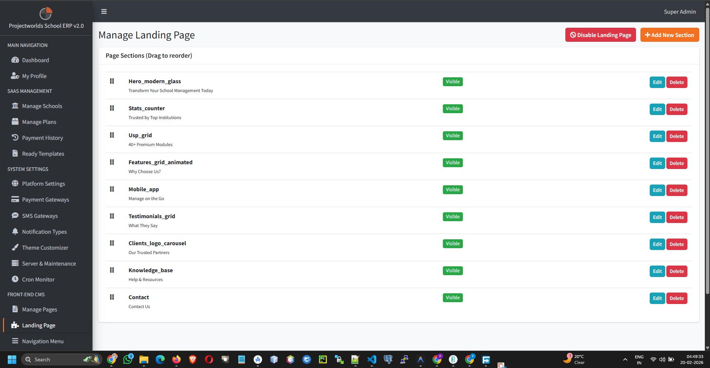
Task: Select Navigation Menu from the sidebar
Action: [43, 341]
